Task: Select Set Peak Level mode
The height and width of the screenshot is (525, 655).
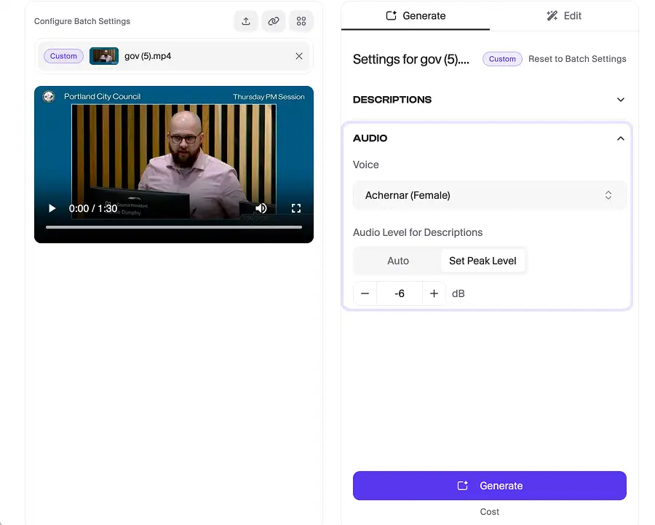Action: click(x=483, y=260)
